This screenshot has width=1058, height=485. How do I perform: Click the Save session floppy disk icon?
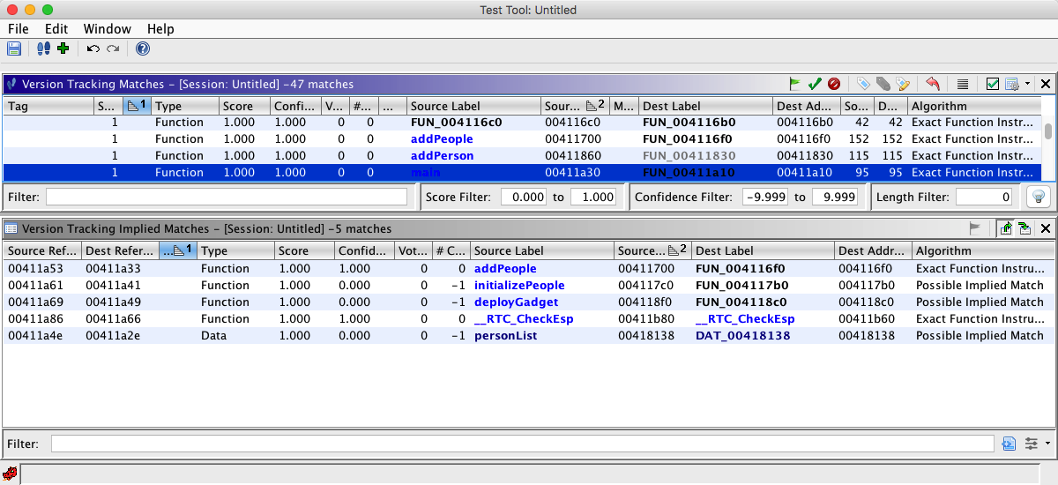coord(13,48)
